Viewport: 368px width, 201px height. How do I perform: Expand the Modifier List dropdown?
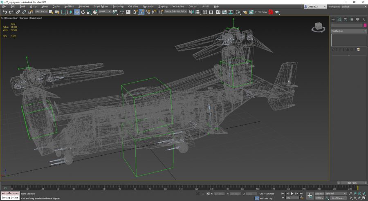349,31
